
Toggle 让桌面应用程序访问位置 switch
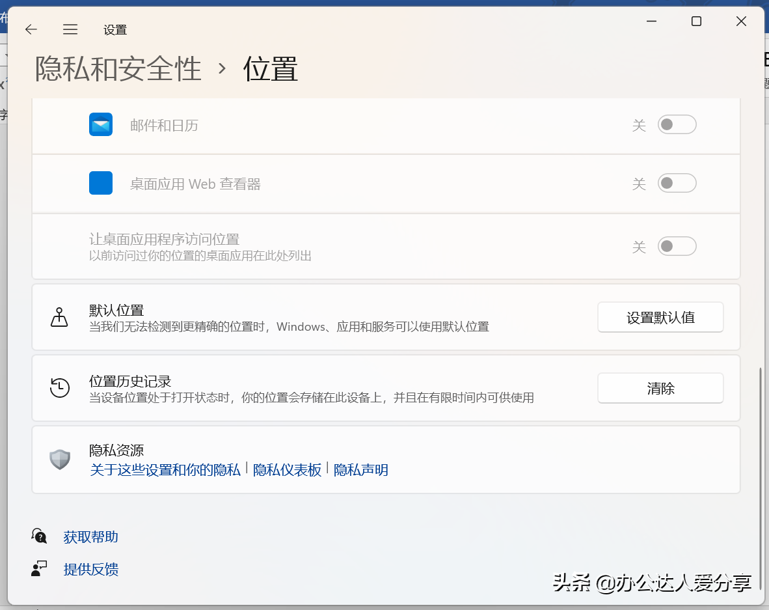coord(677,246)
